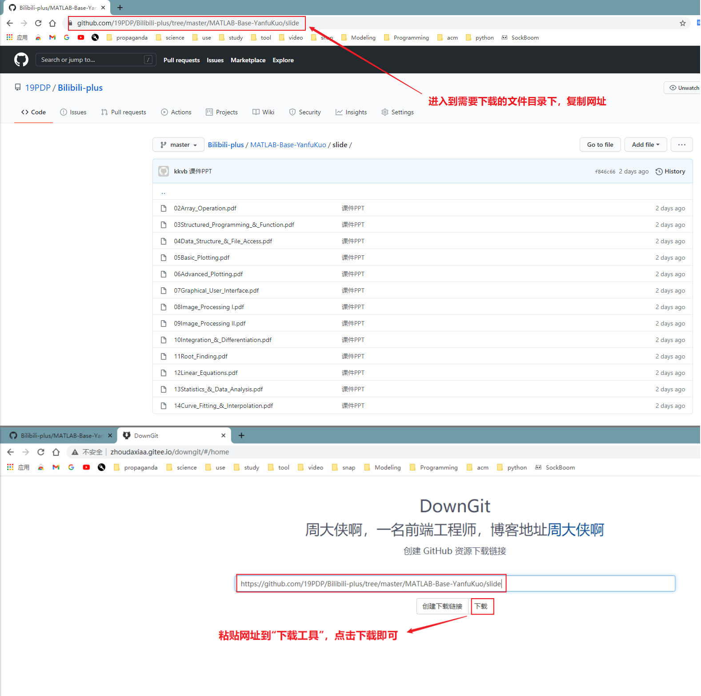Click the home icon in top browser toolbar

point(52,23)
